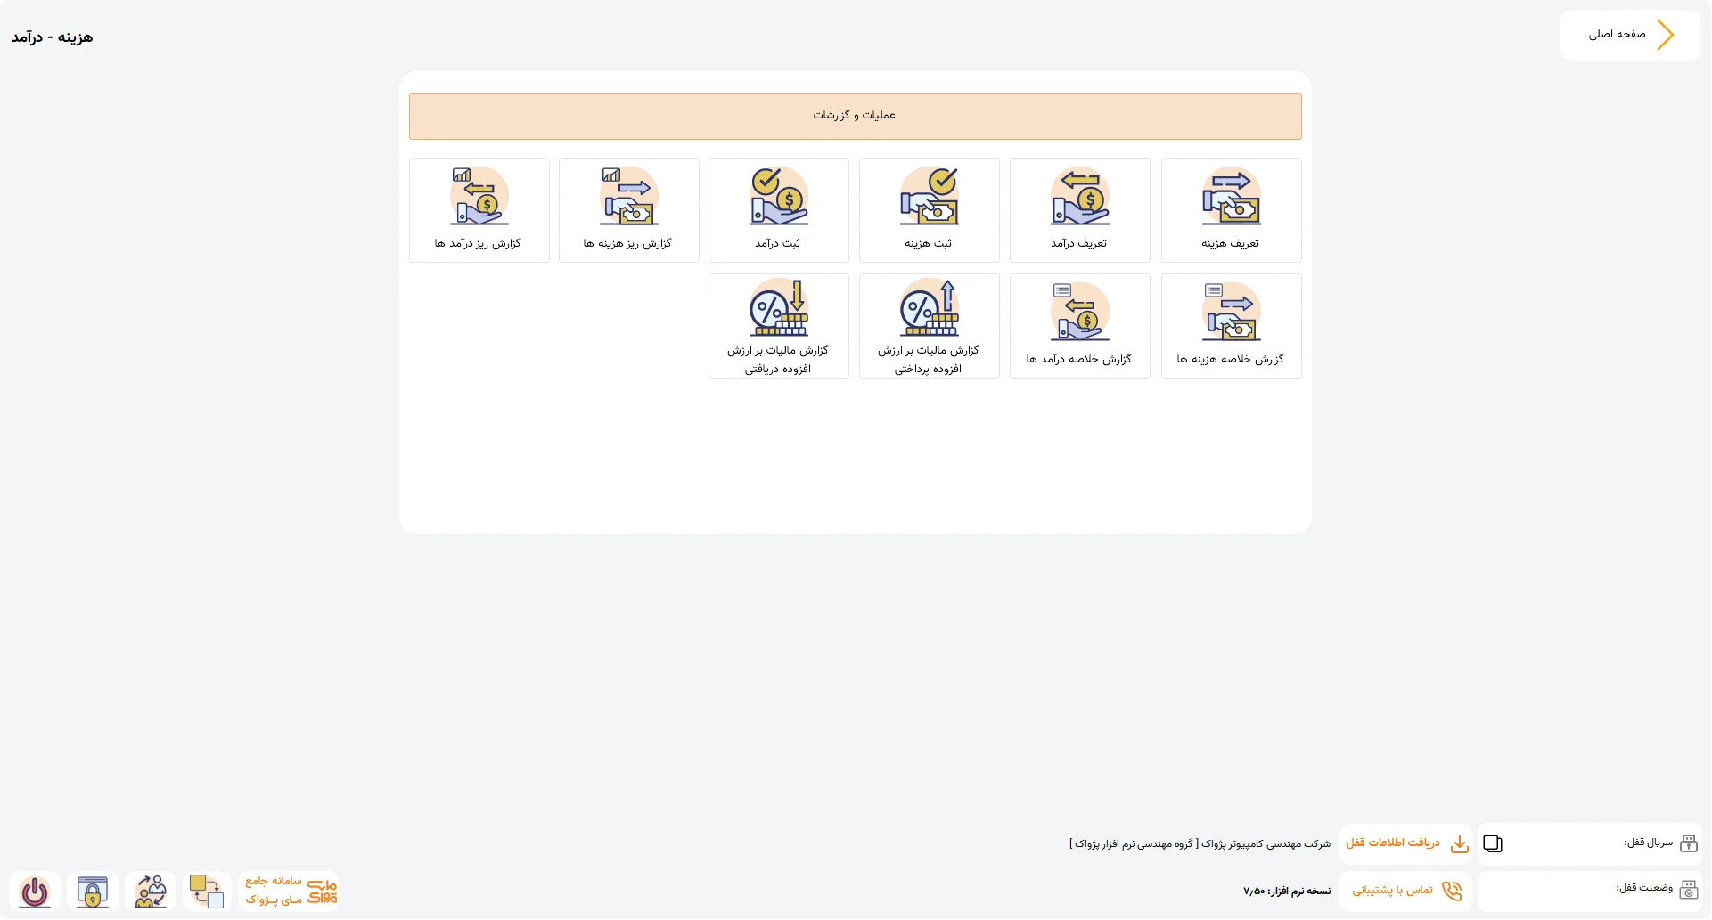Open ثبت درآمد tile
This screenshot has height=920, width=1712.
pyautogui.click(x=778, y=210)
